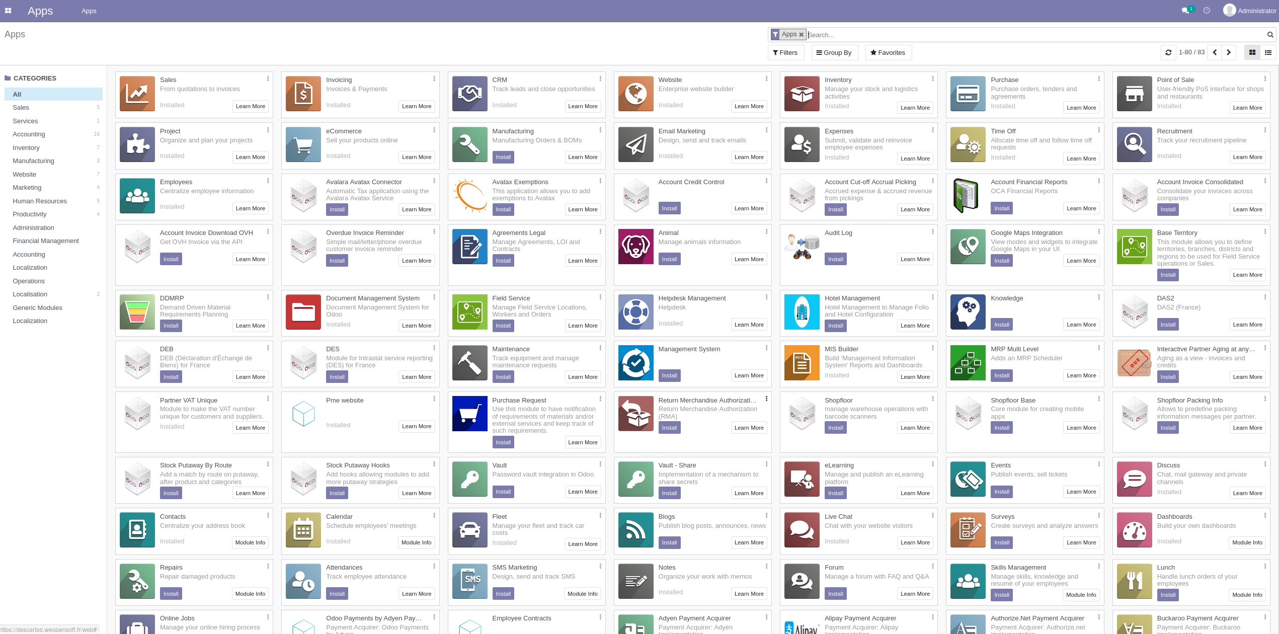Click the Fleet car icon

[470, 530]
